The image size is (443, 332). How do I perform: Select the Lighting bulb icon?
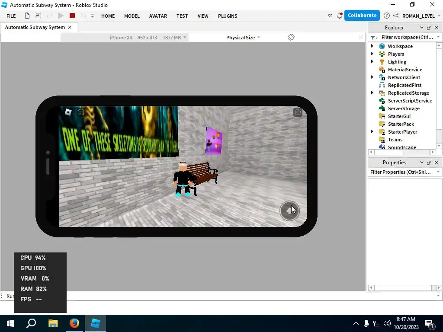pos(382,61)
